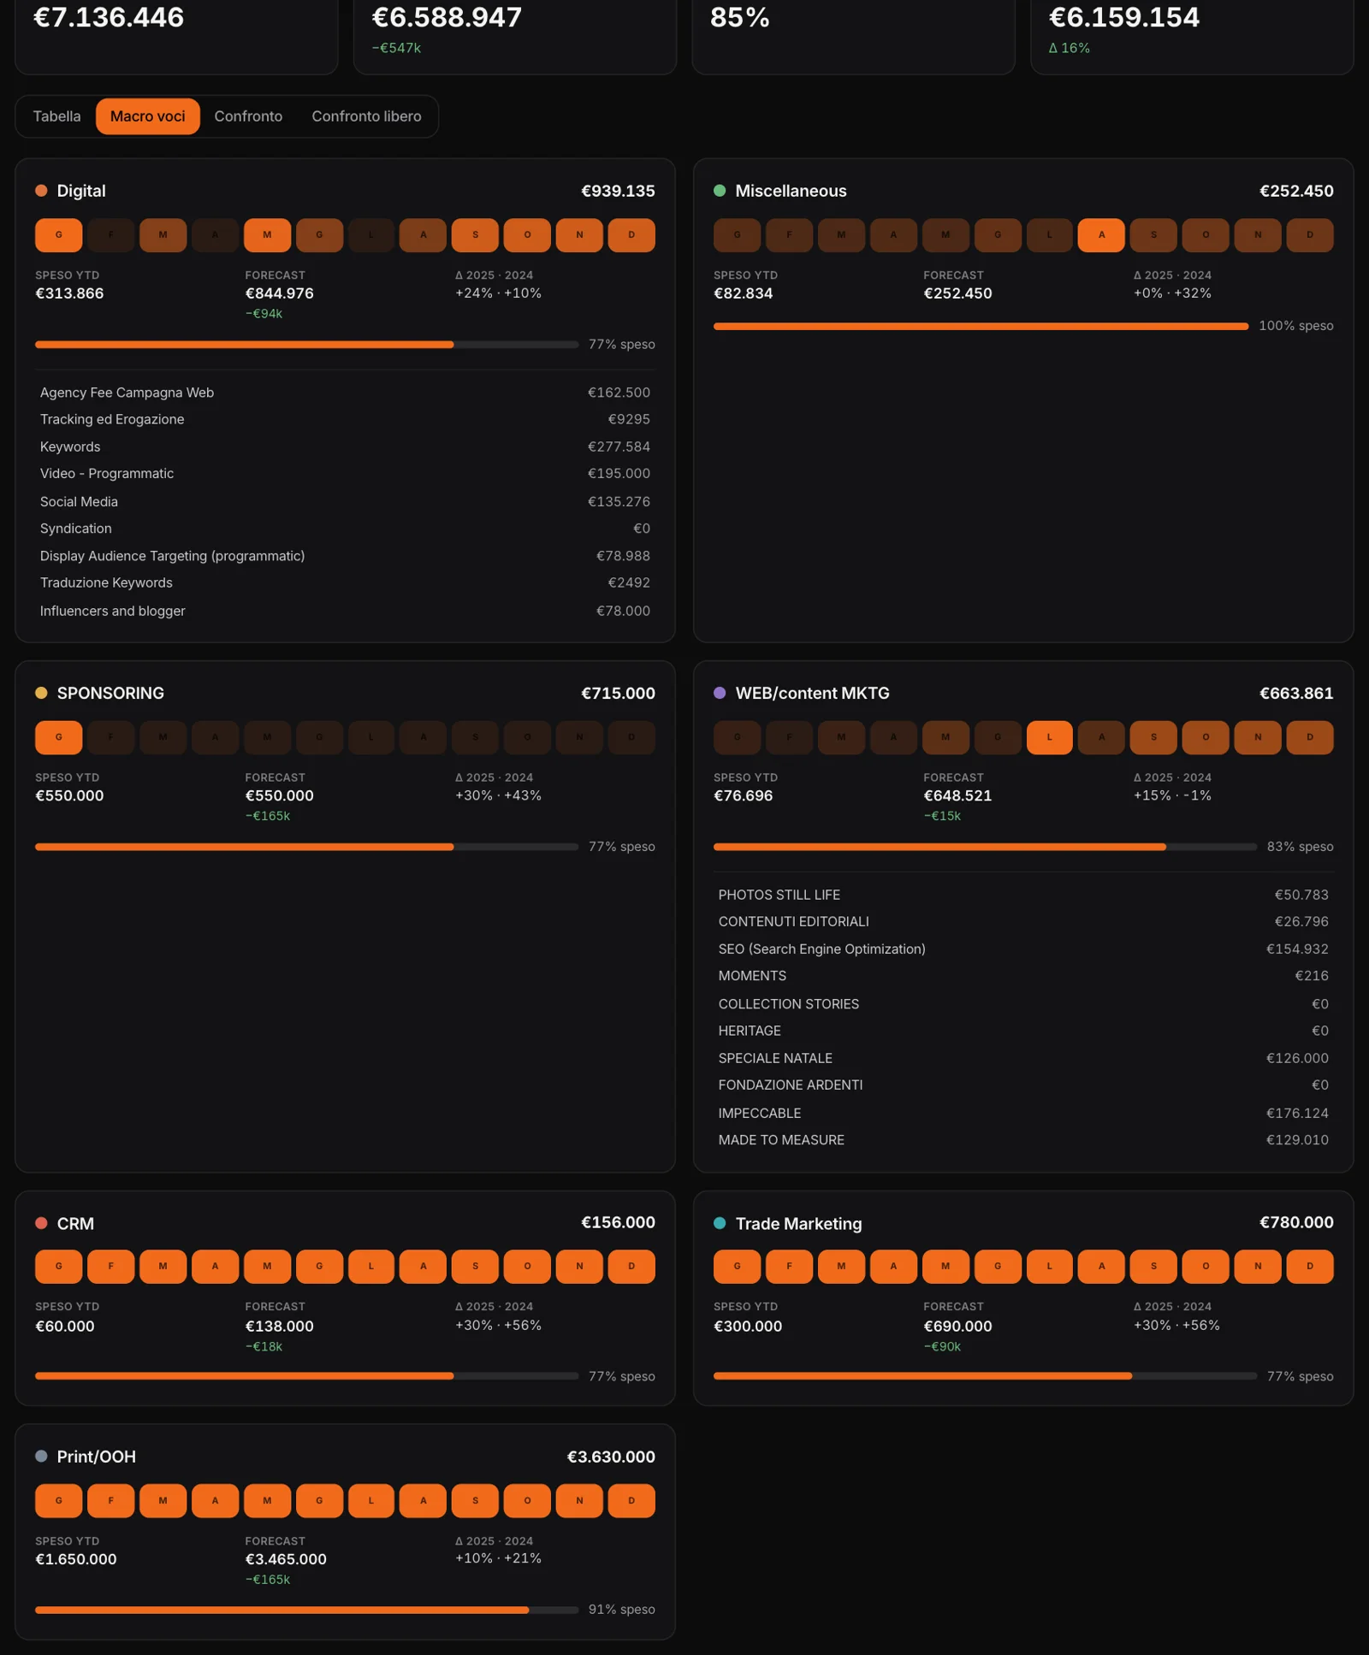This screenshot has height=1655, width=1369.
Task: Open the Confronto tab
Action: pos(248,116)
